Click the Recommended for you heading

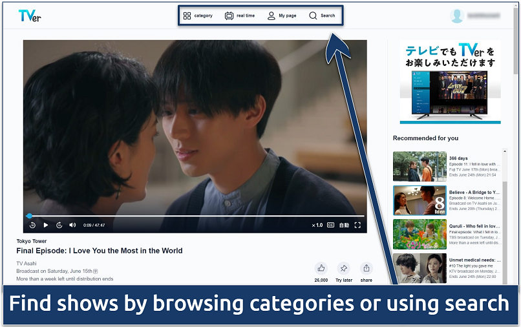pyautogui.click(x=425, y=138)
